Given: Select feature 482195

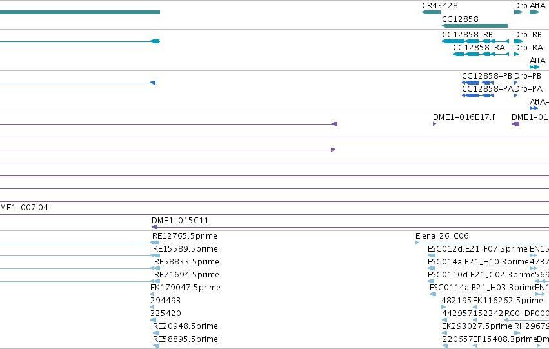Looking at the screenshot, I should pyautogui.click(x=457, y=301).
